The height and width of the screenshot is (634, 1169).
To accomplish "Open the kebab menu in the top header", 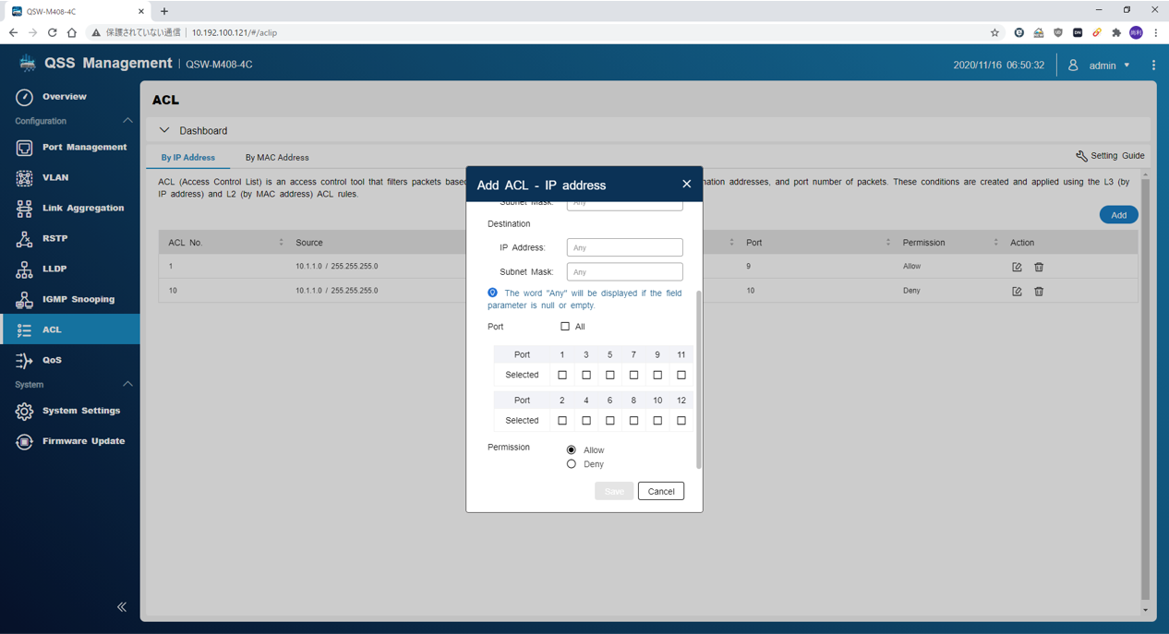I will tap(1153, 66).
